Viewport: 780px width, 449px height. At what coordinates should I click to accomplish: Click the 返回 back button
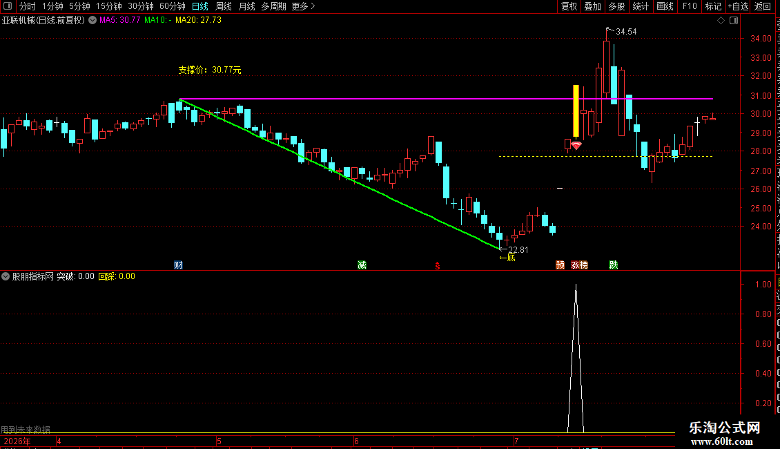(762, 6)
